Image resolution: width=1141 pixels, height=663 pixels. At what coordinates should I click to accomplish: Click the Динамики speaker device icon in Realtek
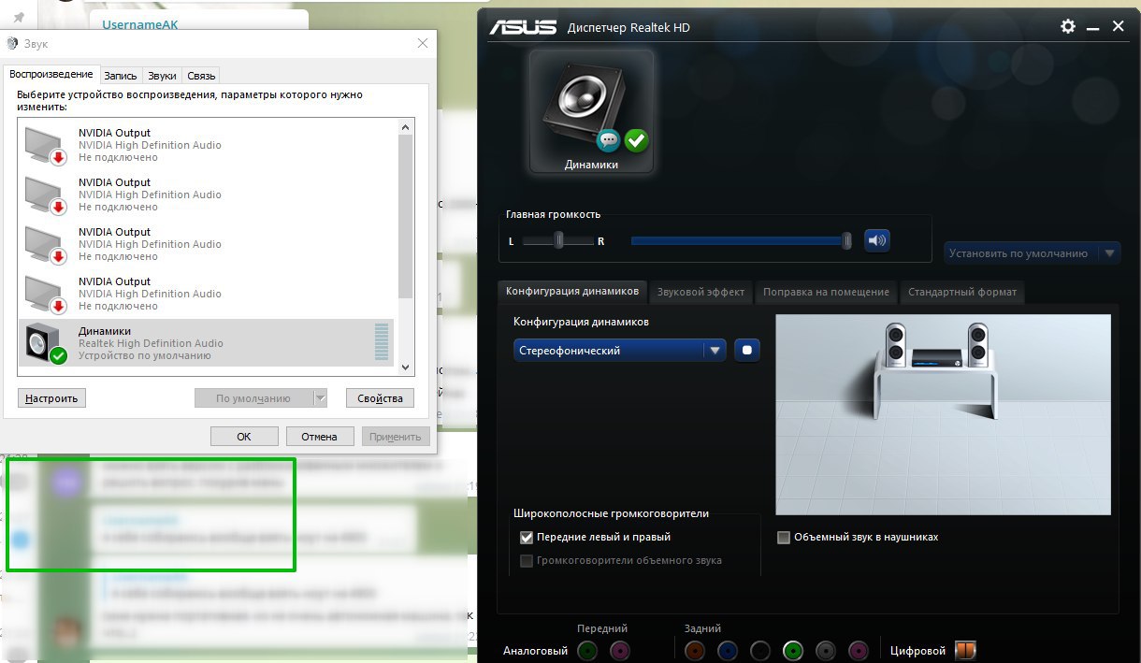click(x=591, y=111)
